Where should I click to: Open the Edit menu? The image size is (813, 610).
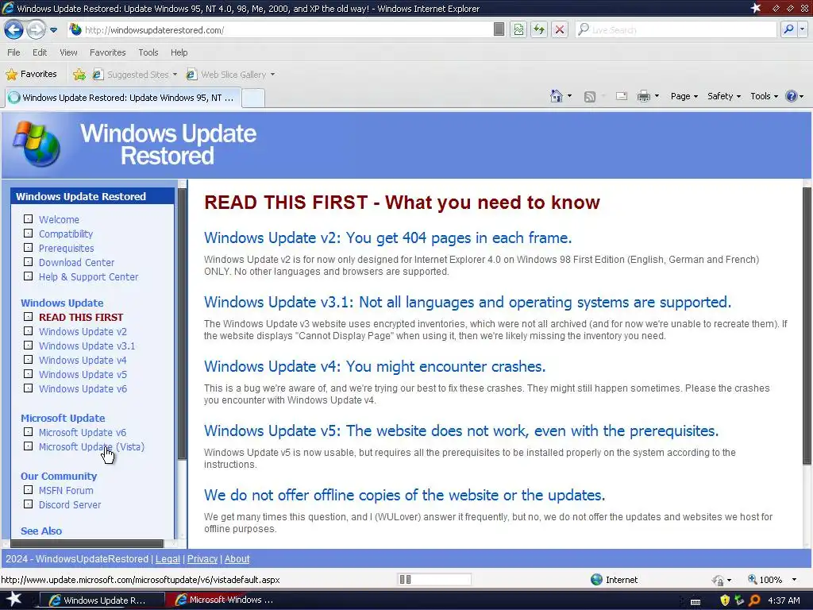point(40,52)
